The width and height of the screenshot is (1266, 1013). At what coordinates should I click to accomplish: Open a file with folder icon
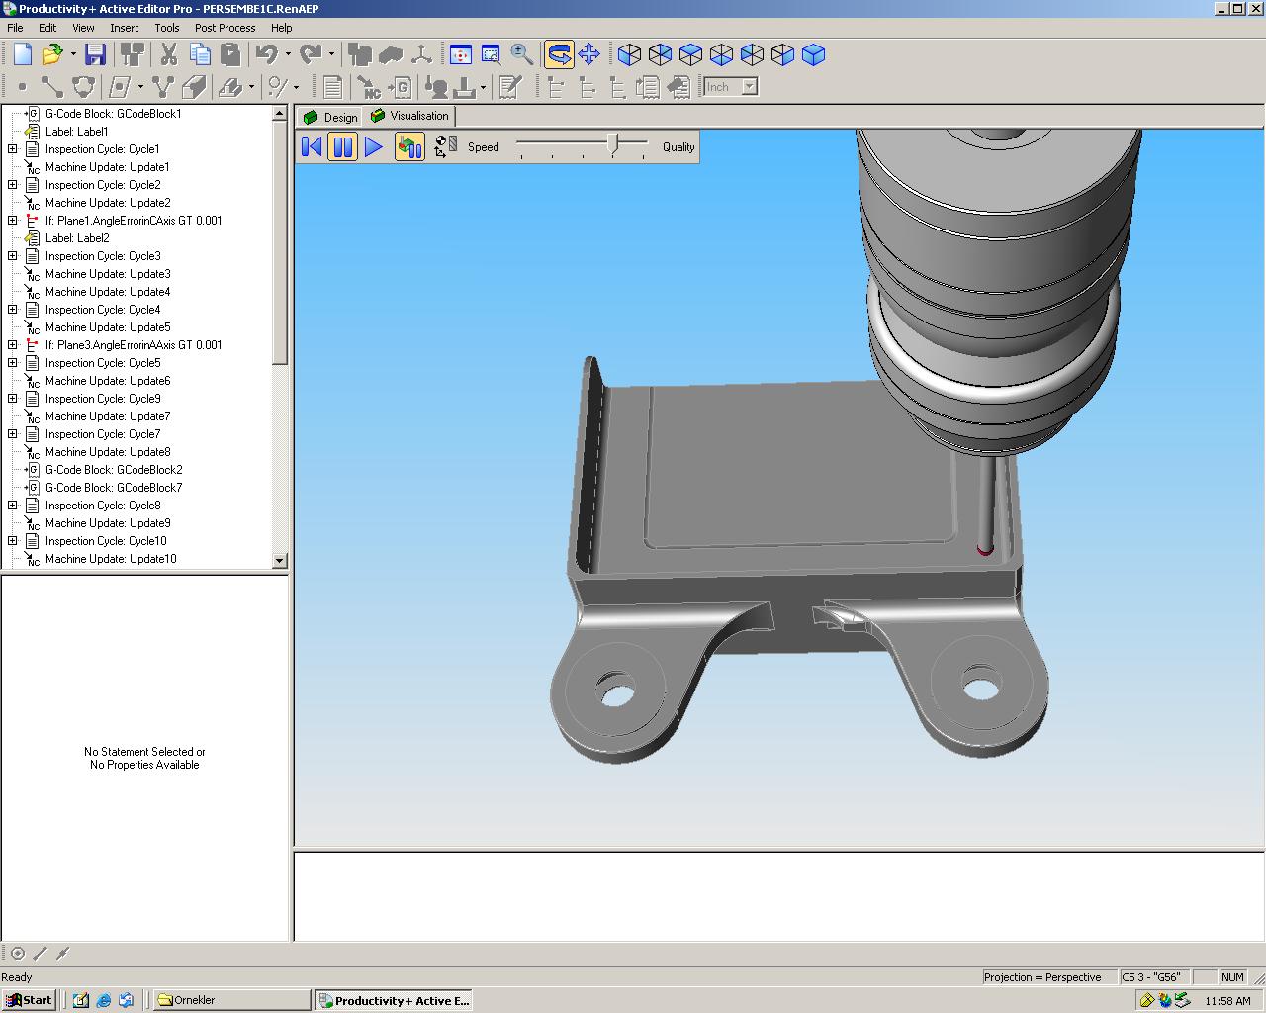point(52,54)
